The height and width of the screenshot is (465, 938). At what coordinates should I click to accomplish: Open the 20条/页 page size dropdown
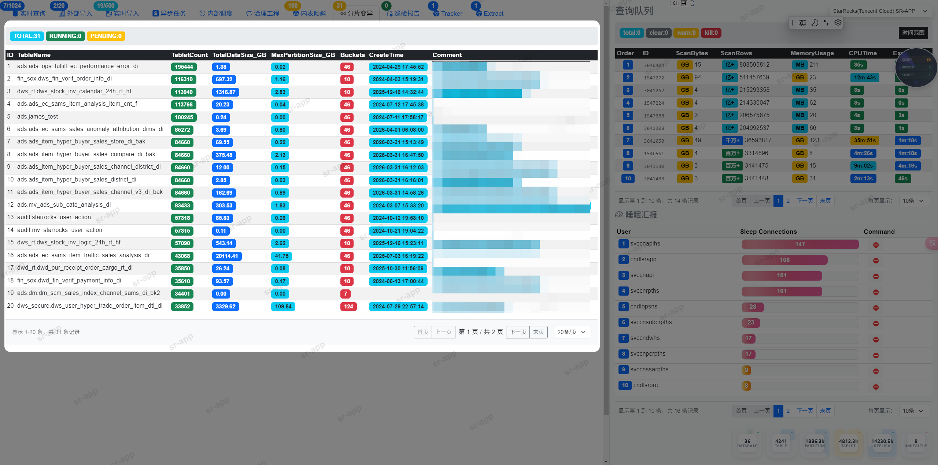572,332
